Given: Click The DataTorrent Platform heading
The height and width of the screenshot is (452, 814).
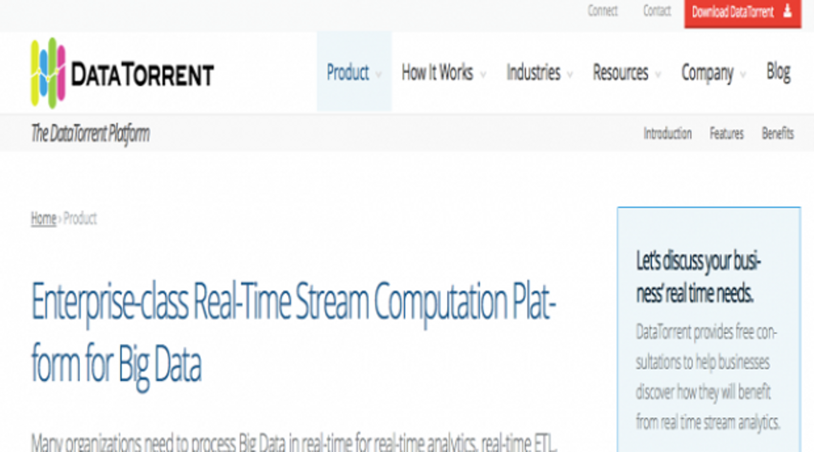Looking at the screenshot, I should (90, 132).
